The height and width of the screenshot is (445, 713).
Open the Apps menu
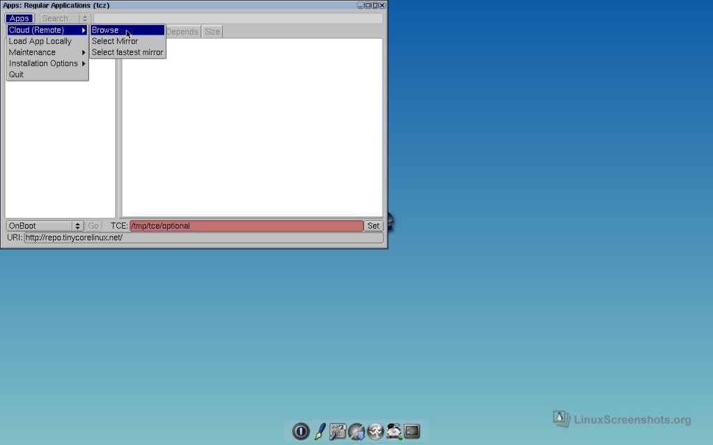click(x=19, y=18)
